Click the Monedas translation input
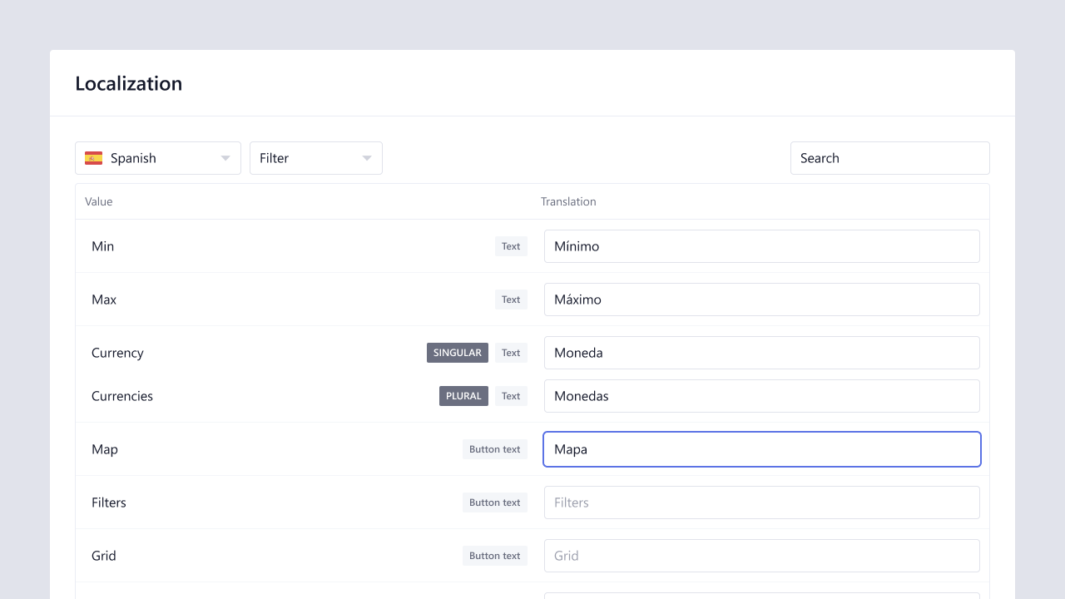The height and width of the screenshot is (599, 1065). [761, 396]
